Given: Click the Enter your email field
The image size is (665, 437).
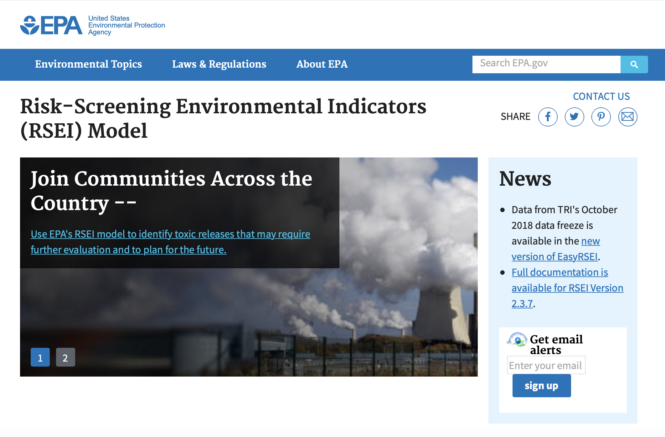Looking at the screenshot, I should [546, 365].
